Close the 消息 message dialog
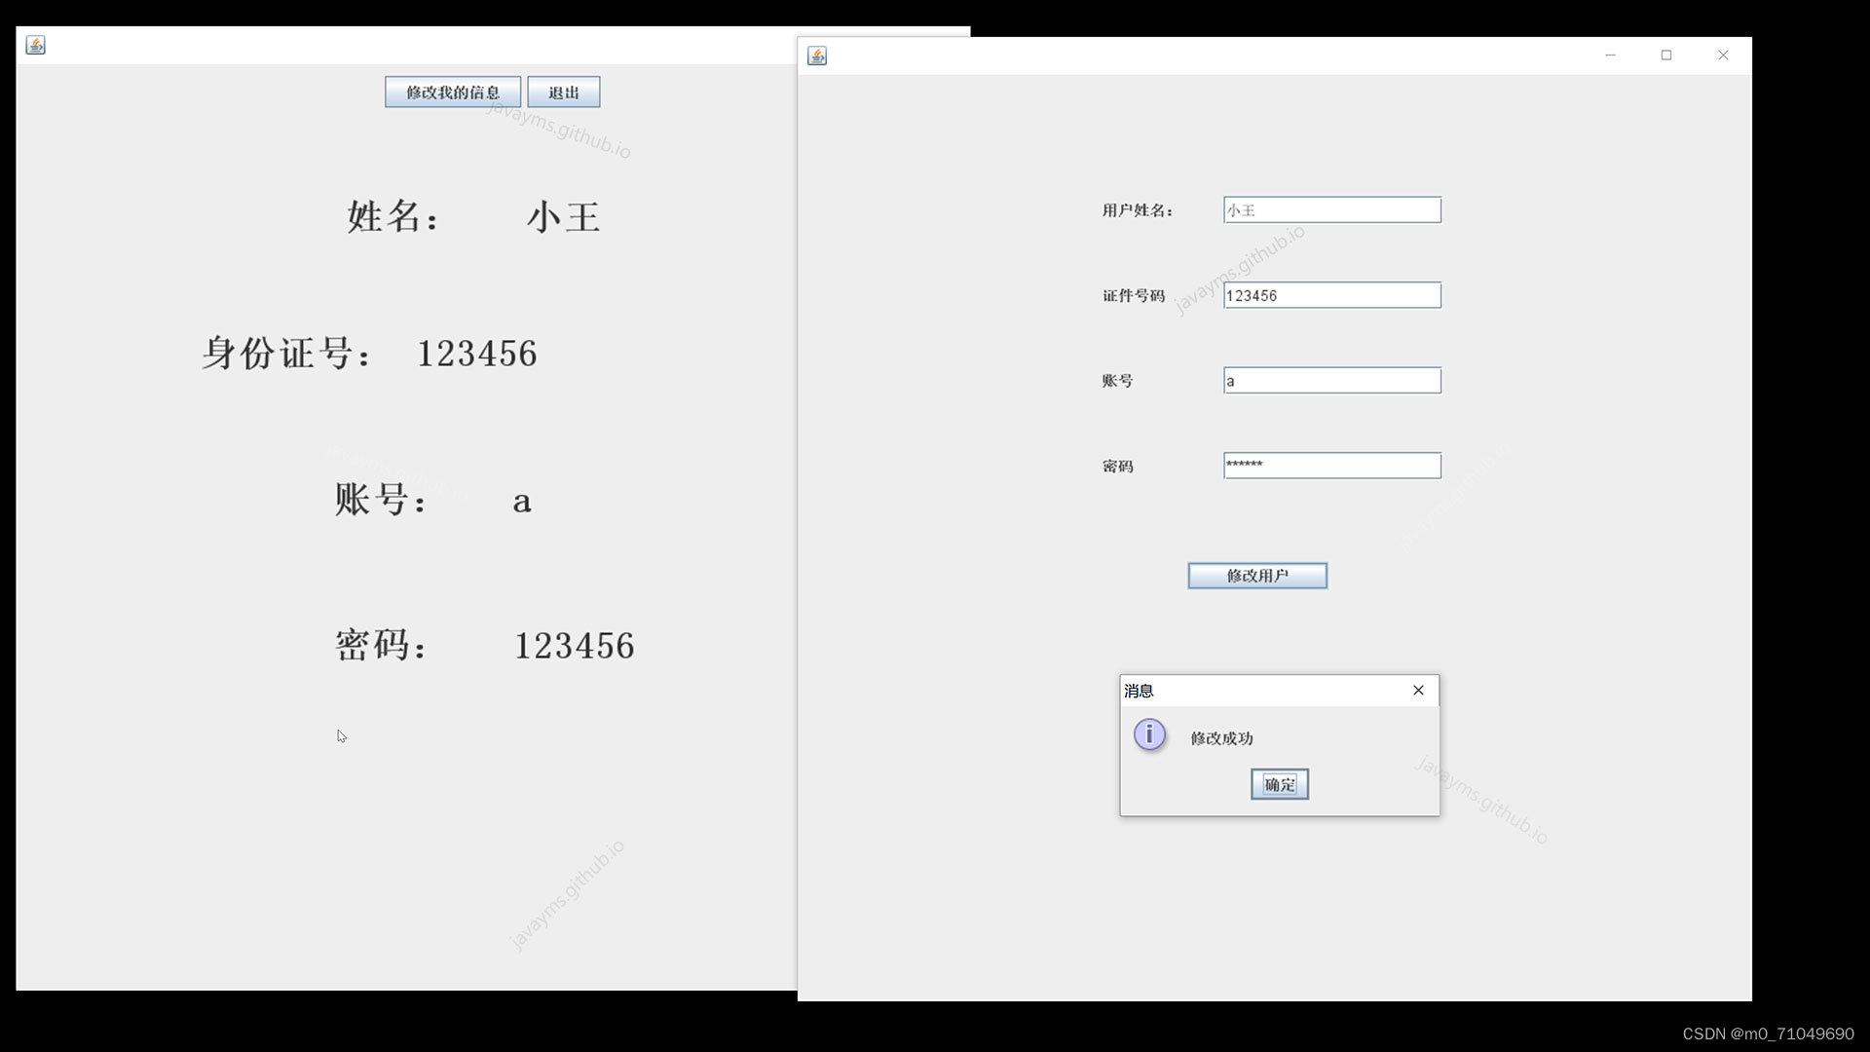Screen dimensions: 1870x1052 [x=1418, y=690]
